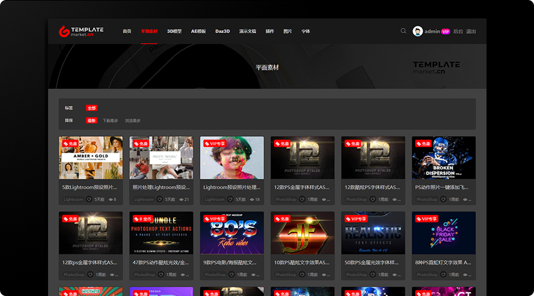The width and height of the screenshot is (534, 296).
Task: Click heart icon on 12款酷炫PS字体样式 card
Action: pyautogui.click(x=373, y=200)
